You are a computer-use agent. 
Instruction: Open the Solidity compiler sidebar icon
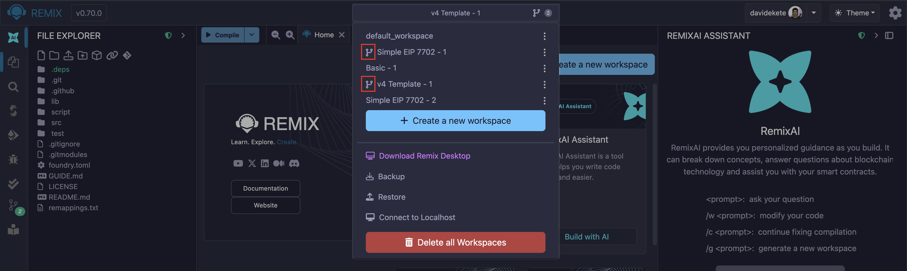pos(13,111)
